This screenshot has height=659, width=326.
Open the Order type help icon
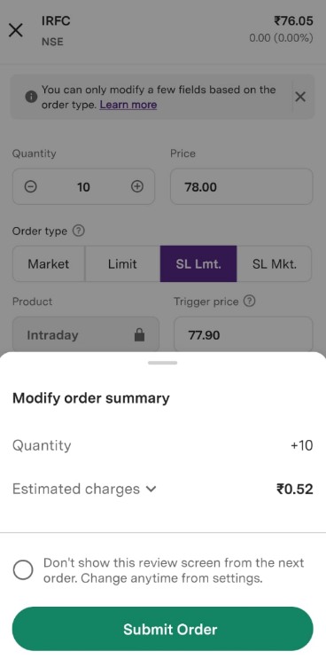79,231
